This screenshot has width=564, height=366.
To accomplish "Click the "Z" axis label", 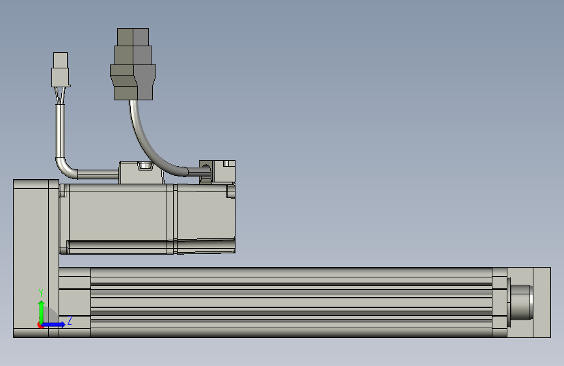I will tap(70, 321).
